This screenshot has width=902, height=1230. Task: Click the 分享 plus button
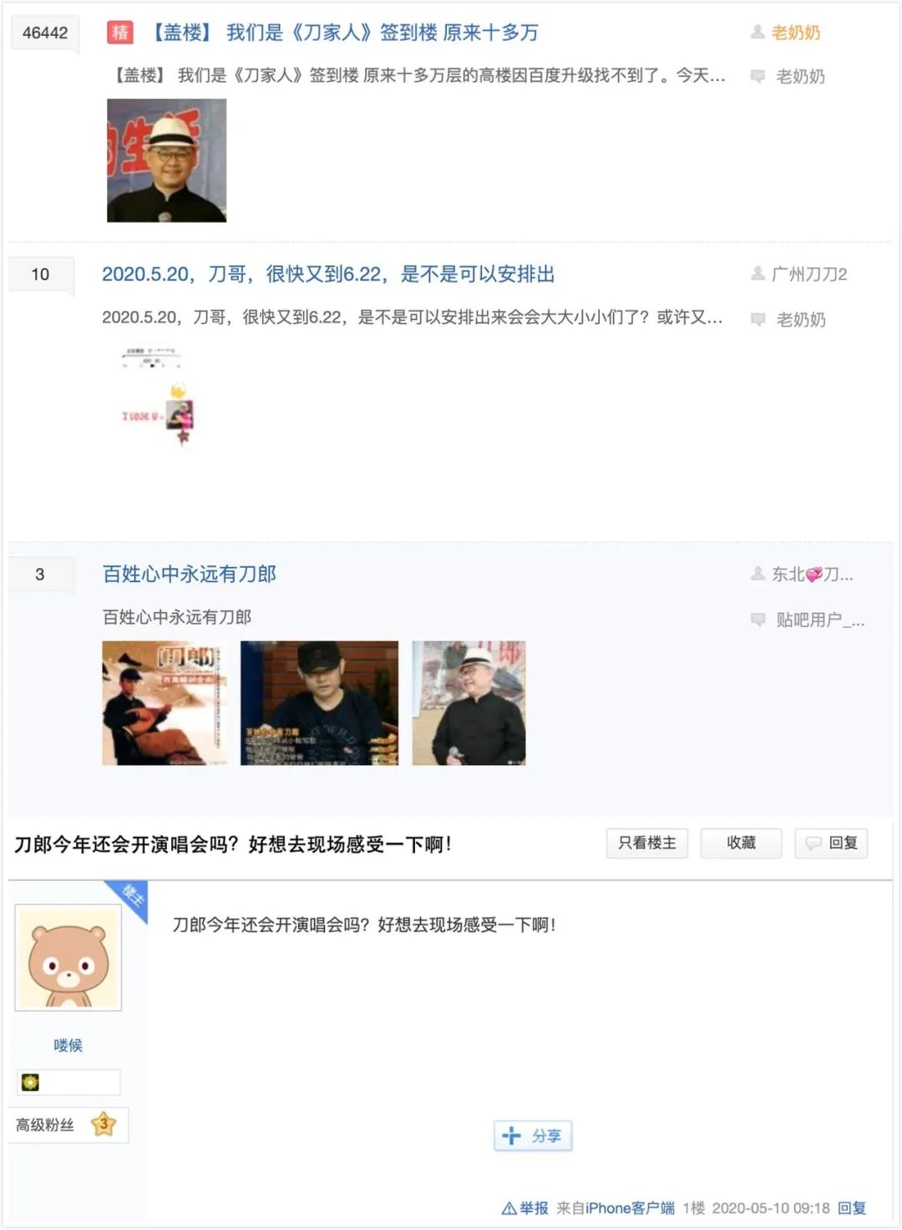point(533,1136)
